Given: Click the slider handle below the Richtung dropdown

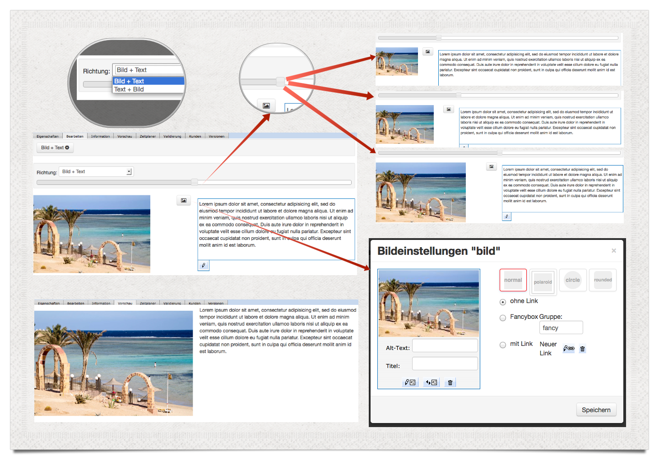Looking at the screenshot, I should pyautogui.click(x=195, y=182).
